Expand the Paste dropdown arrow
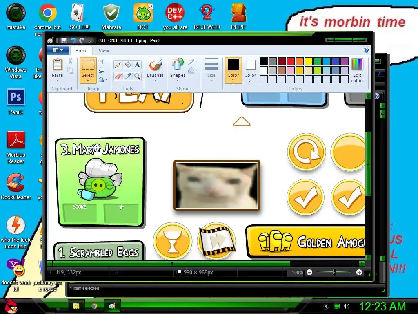Viewport: 418px width, 314px height. click(x=57, y=81)
